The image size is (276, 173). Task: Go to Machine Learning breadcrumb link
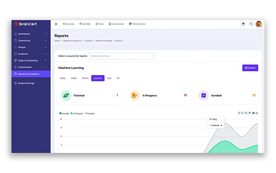pyautogui.click(x=104, y=41)
